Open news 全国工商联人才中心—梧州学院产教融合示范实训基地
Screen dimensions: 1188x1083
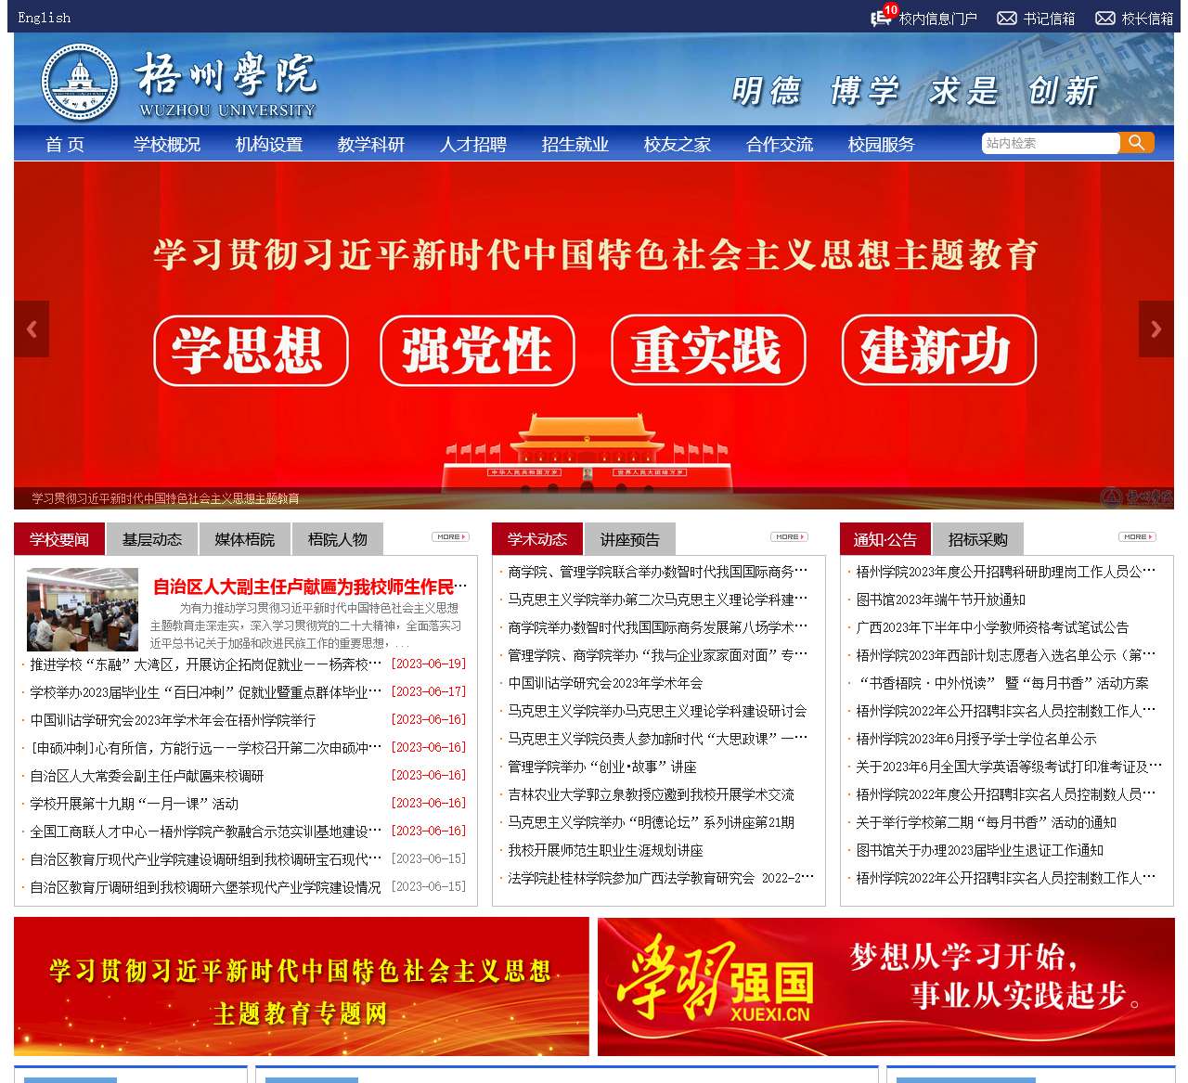(x=206, y=832)
